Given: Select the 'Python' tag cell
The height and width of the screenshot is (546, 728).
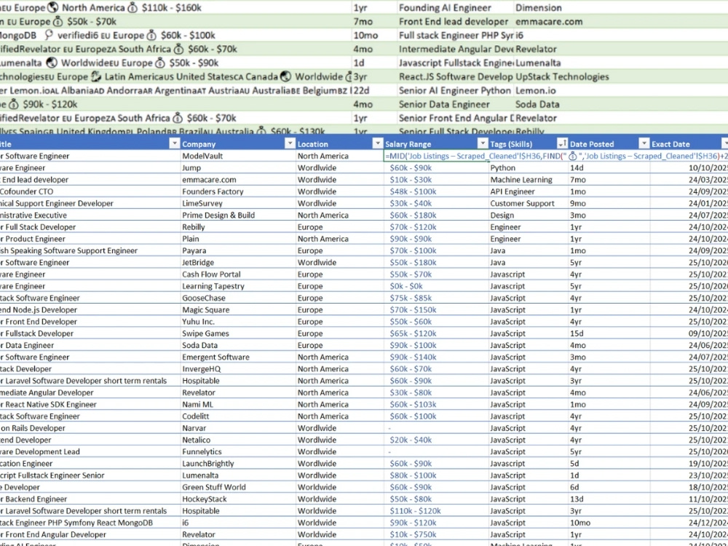Looking at the screenshot, I should pyautogui.click(x=529, y=167).
